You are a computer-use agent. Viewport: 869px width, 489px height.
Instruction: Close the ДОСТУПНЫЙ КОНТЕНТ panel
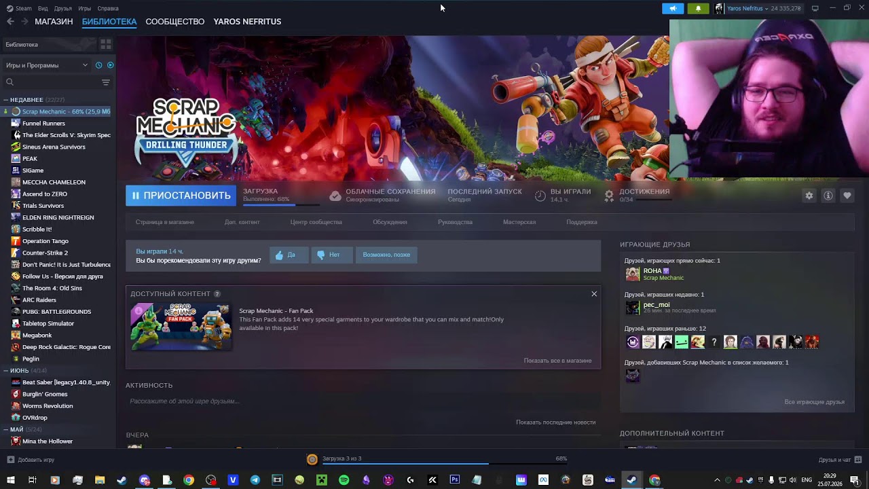coord(594,293)
